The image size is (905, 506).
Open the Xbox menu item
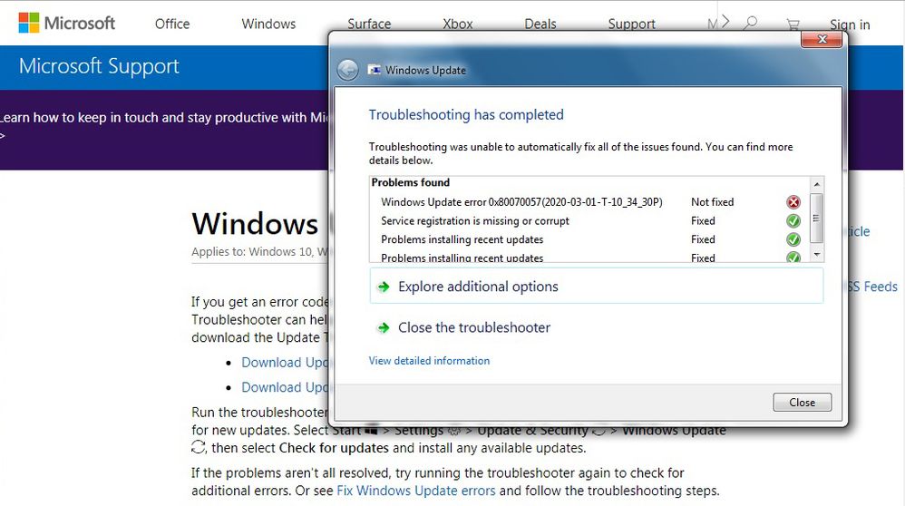pyautogui.click(x=458, y=24)
